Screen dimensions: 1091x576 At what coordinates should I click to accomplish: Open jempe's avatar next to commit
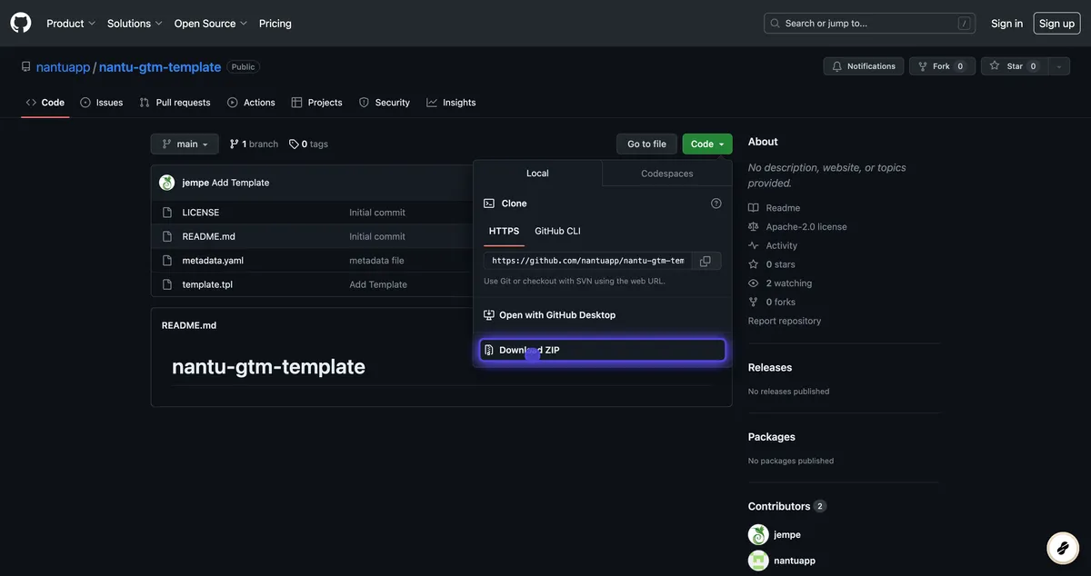pyautogui.click(x=167, y=183)
